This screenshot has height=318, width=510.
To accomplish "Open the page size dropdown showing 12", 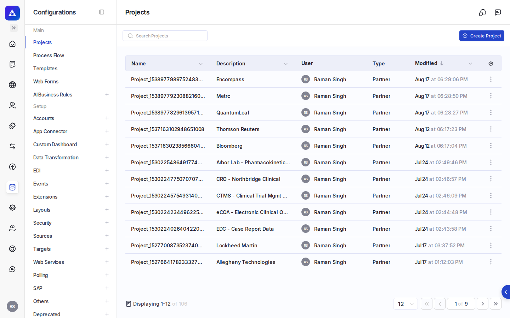I will tap(406, 304).
